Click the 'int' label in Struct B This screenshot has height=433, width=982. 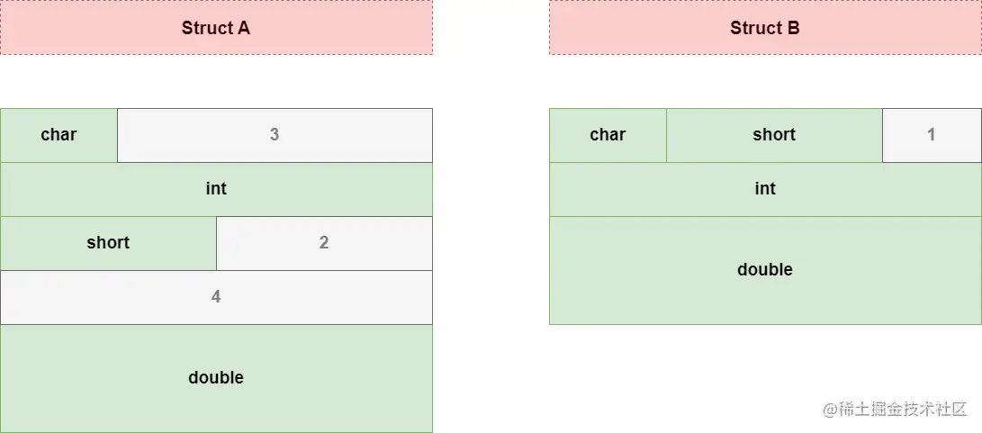[765, 189]
